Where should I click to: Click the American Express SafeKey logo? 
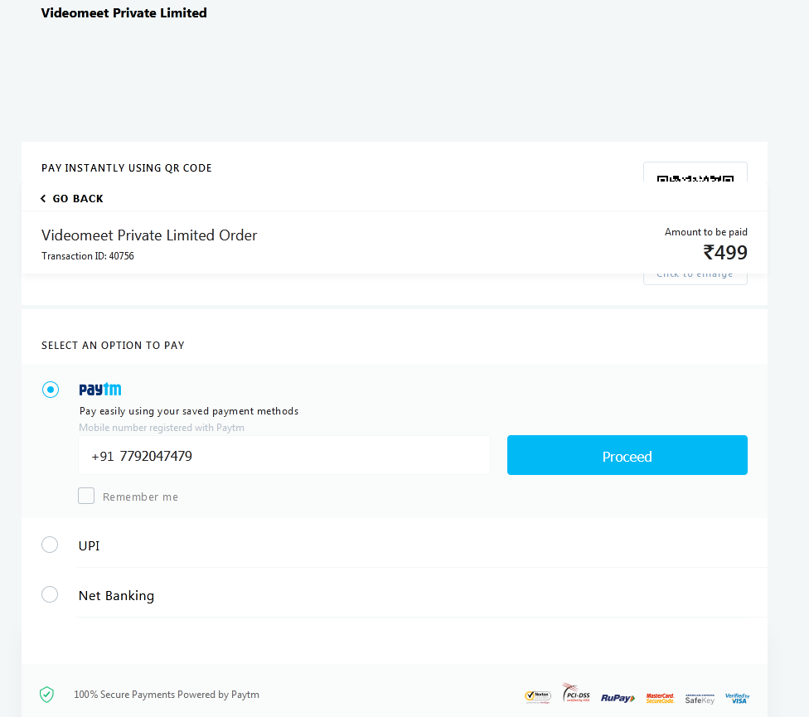tap(699, 698)
